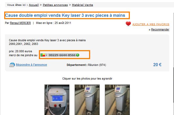
Task: Click the Benin flag icon
Action: pyautogui.click(x=43, y=55)
